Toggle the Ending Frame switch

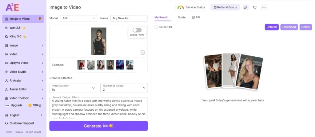click(137, 30)
